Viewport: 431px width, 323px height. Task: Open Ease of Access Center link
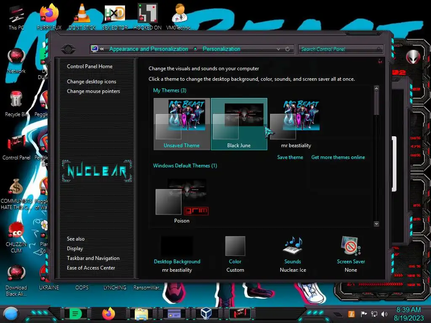91,268
